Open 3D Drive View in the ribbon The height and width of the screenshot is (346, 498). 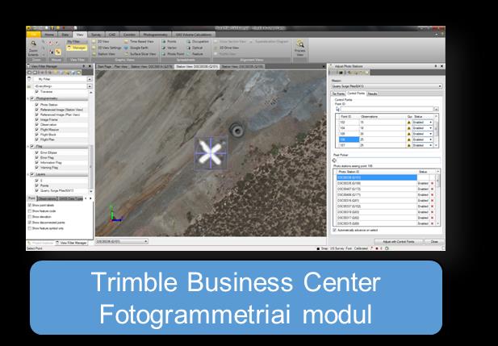tap(227, 48)
